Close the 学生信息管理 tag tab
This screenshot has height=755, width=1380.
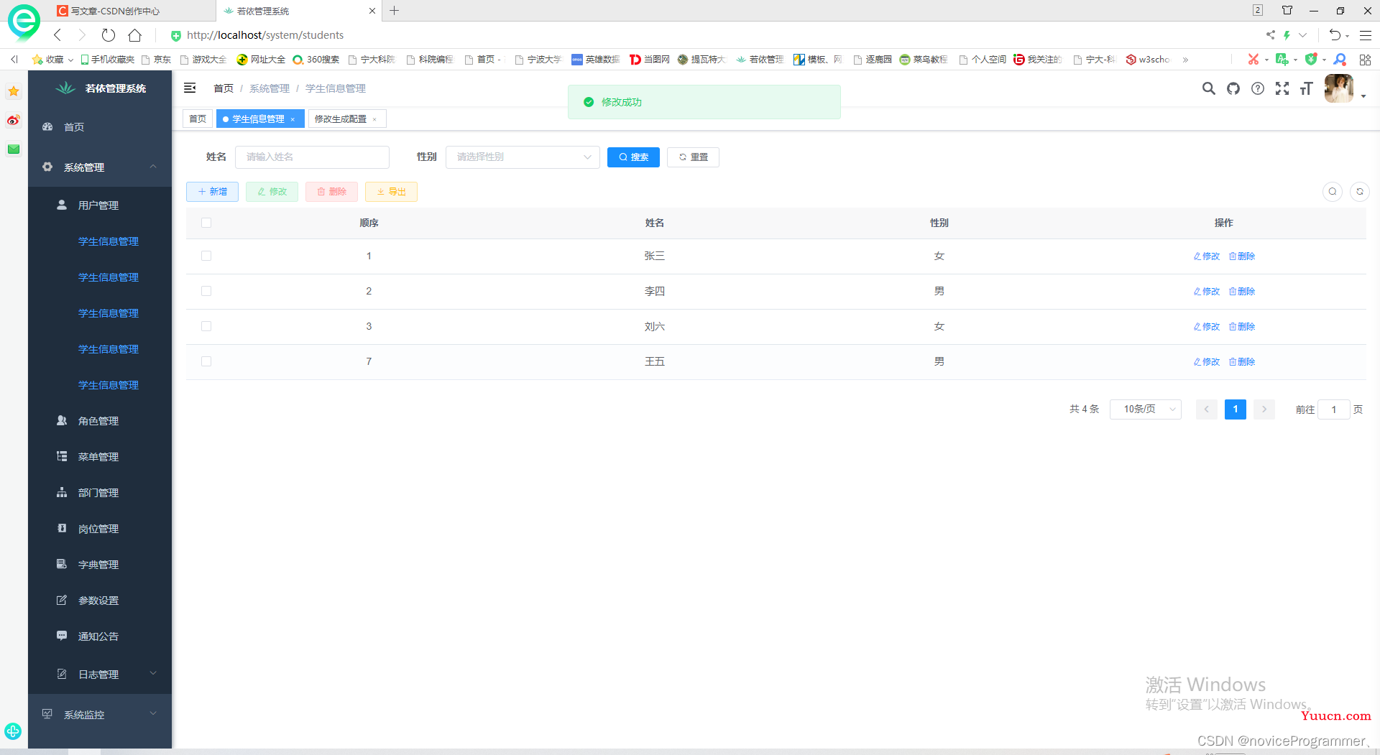pos(293,119)
